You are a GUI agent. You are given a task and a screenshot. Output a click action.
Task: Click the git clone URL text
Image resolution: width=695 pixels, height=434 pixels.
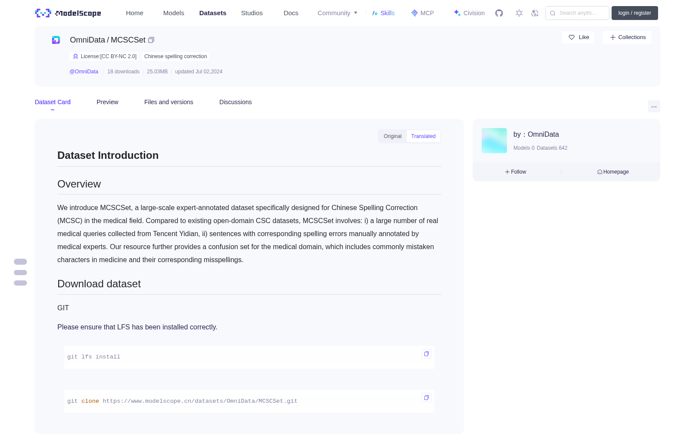(x=200, y=401)
